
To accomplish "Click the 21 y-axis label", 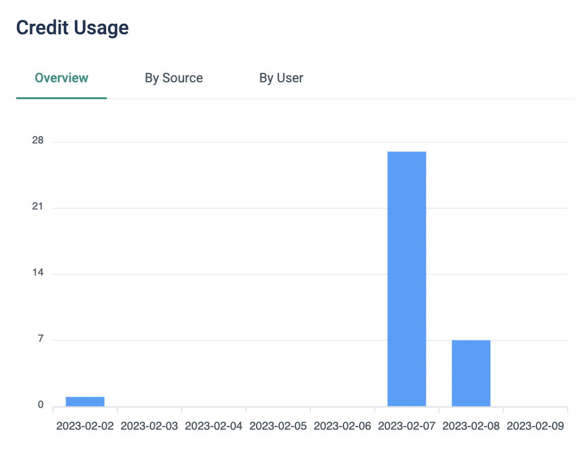I will (38, 206).
